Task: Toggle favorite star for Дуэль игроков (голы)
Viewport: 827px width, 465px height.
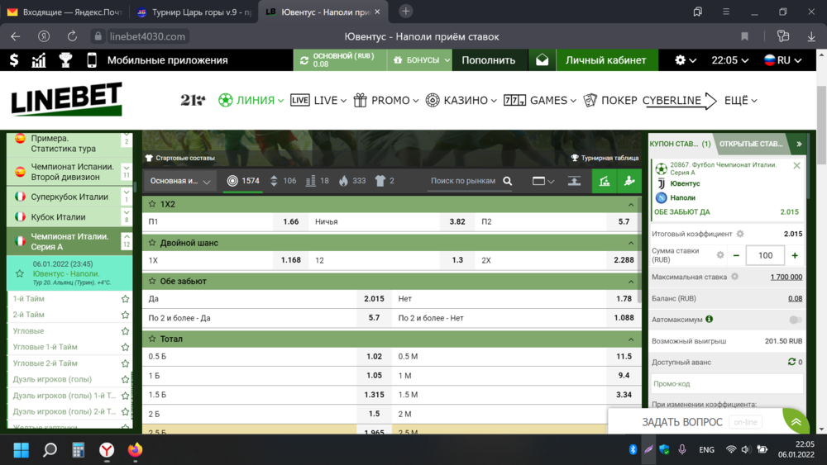Action: coord(125,379)
